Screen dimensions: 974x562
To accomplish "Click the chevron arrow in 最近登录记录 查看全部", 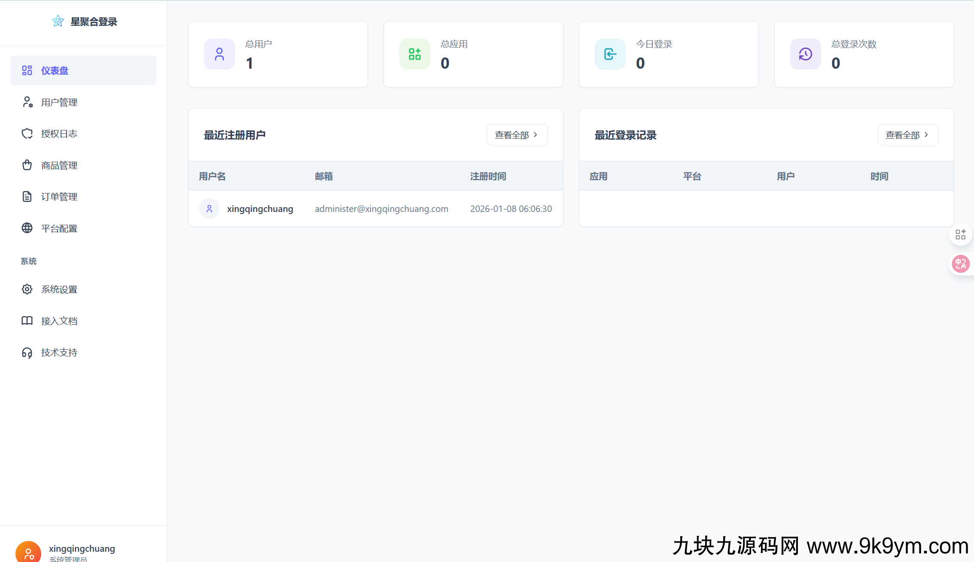I will tap(926, 135).
